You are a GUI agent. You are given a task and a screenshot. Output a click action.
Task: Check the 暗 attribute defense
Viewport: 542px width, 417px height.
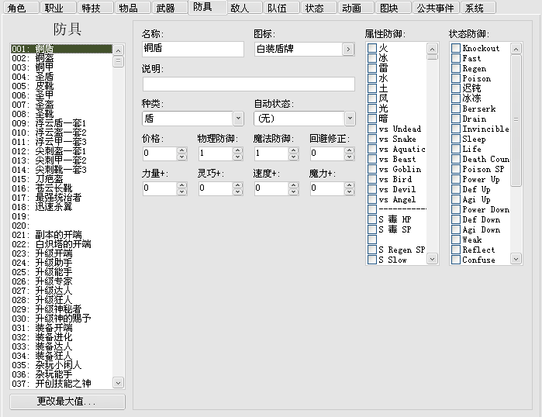(372, 119)
